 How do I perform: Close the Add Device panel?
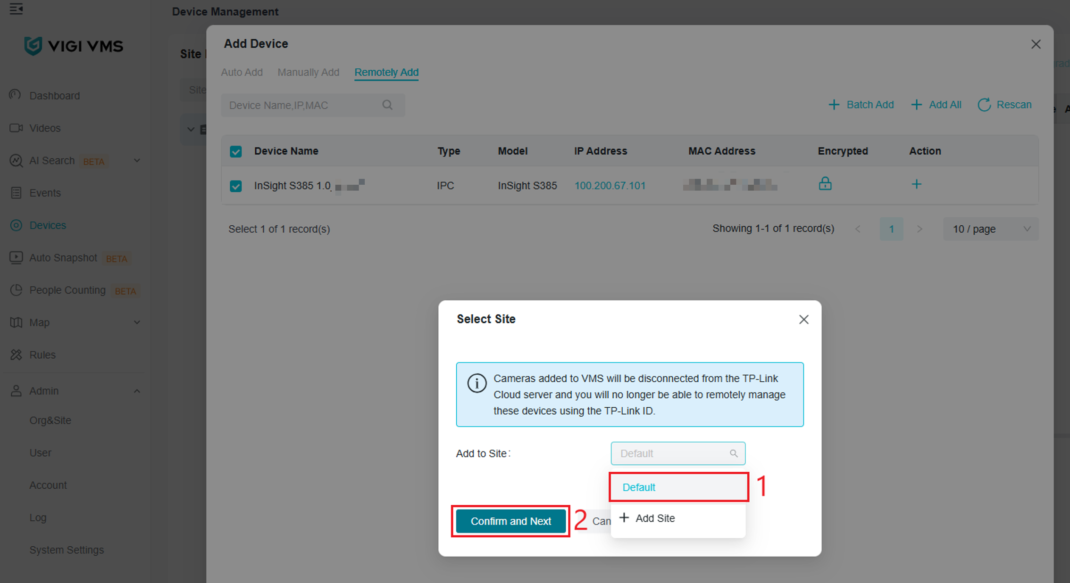click(1036, 44)
